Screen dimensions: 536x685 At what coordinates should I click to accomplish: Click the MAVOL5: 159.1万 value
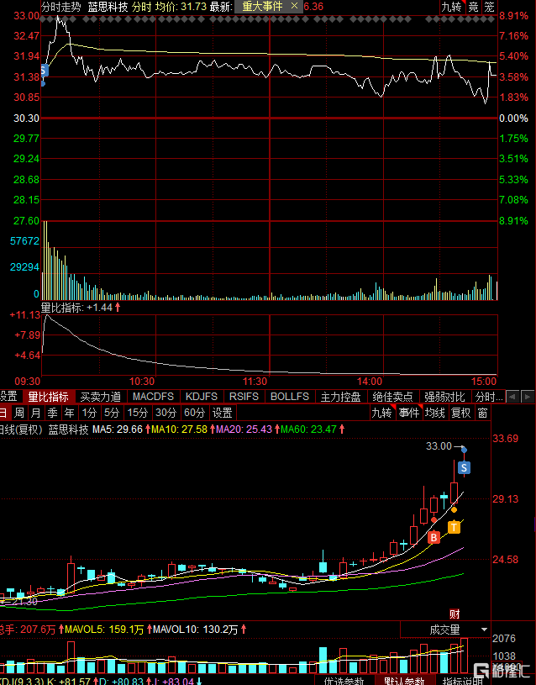tap(104, 630)
